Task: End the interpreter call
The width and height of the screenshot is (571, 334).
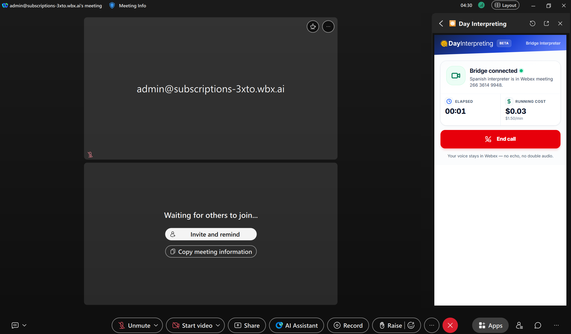Action: [x=500, y=139]
